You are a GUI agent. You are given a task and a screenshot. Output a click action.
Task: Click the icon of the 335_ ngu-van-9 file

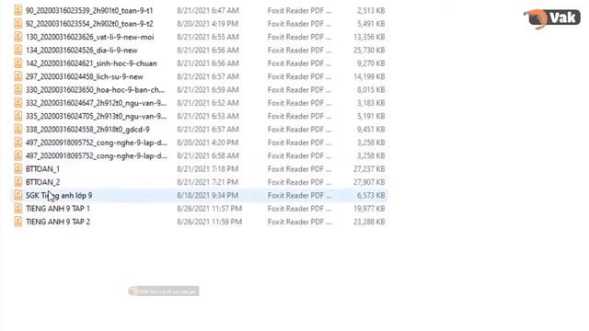18,116
